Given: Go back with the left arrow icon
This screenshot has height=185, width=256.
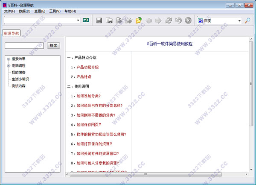Looking at the screenshot, I should click(x=148, y=21).
